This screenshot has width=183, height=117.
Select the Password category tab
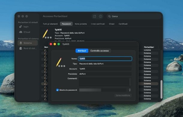coord(66,24)
